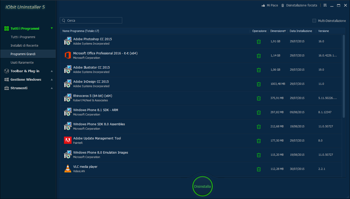Viewport: 350px width, 199px height.
Task: Click the 09/08/2015 install date
Action: tap(297, 112)
